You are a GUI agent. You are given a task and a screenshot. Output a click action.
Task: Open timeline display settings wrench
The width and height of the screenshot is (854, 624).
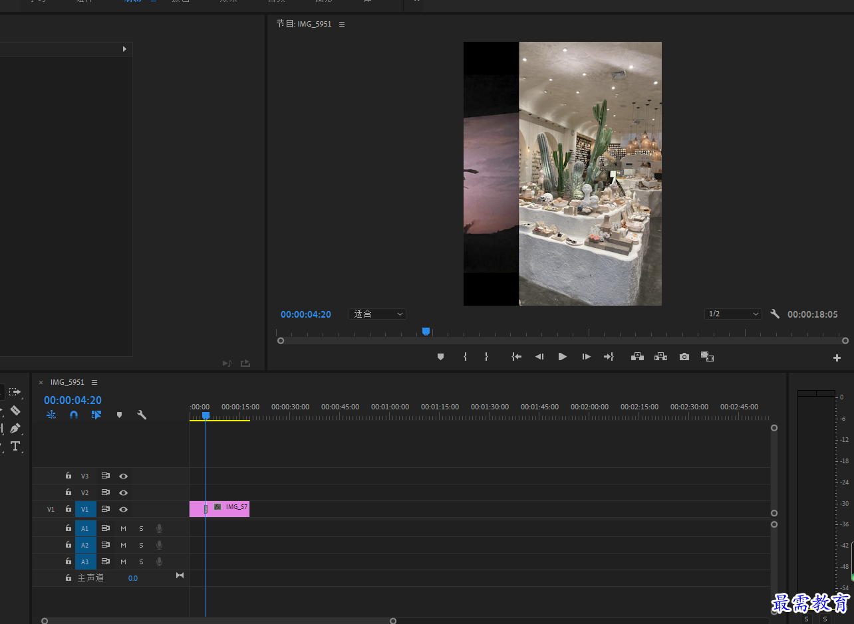click(142, 415)
